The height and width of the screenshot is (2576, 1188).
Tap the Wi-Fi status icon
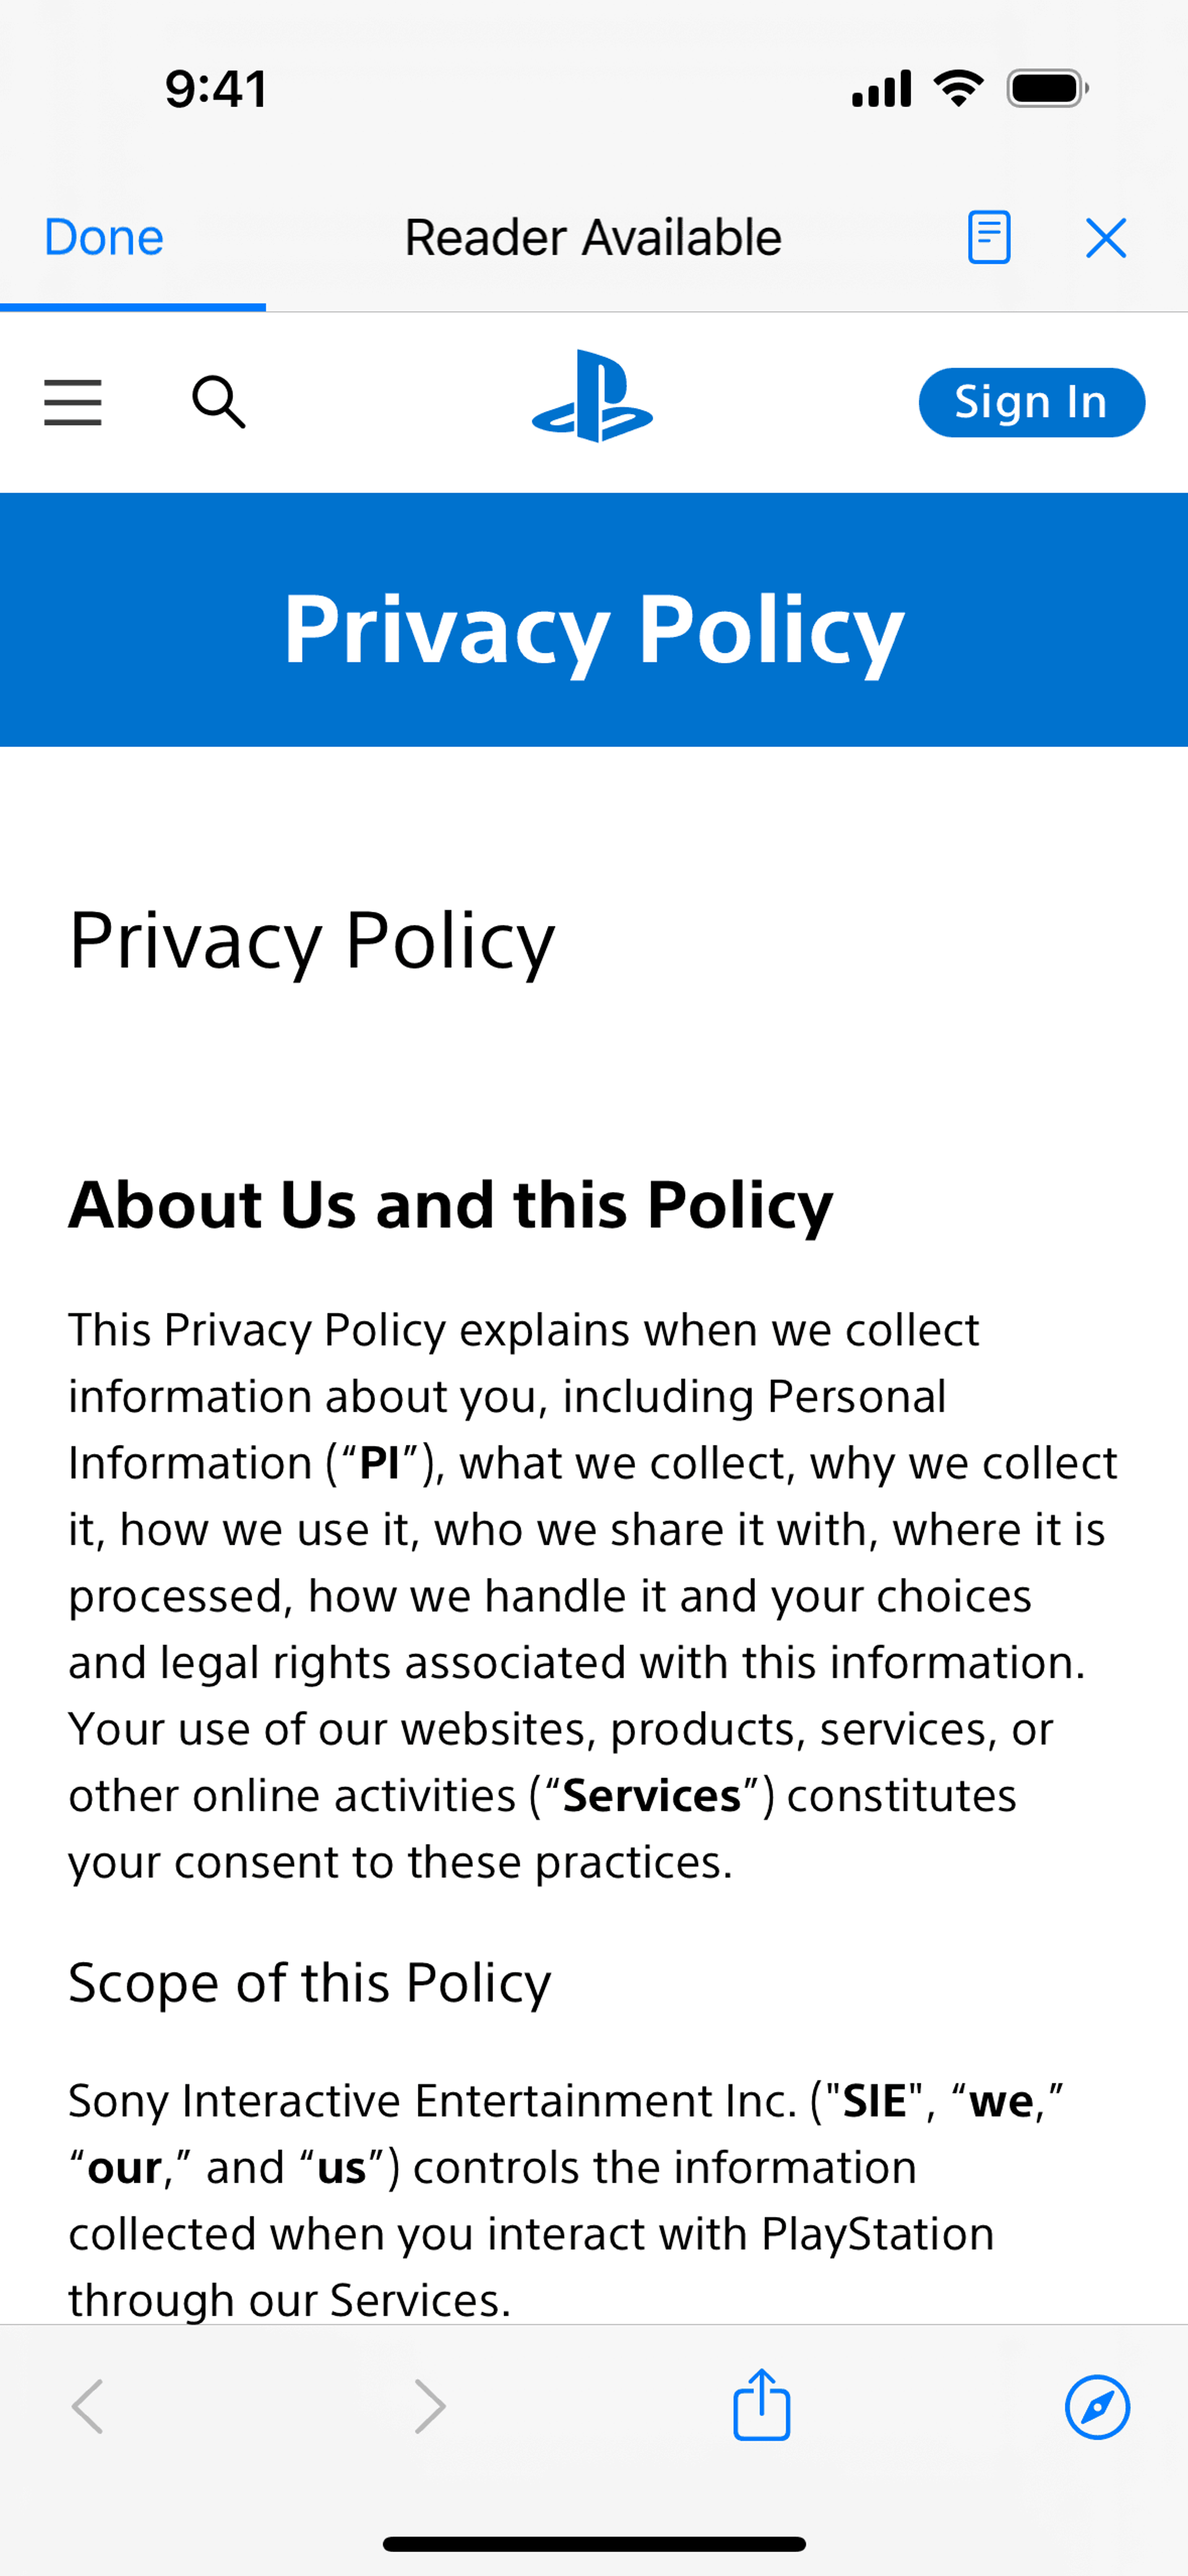[958, 89]
